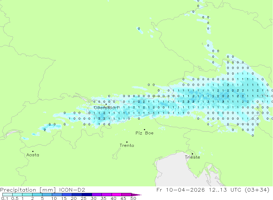This screenshot has height=200, width=273.
Task: Click the Piz Boe location dot marker
Action: pos(144,130)
